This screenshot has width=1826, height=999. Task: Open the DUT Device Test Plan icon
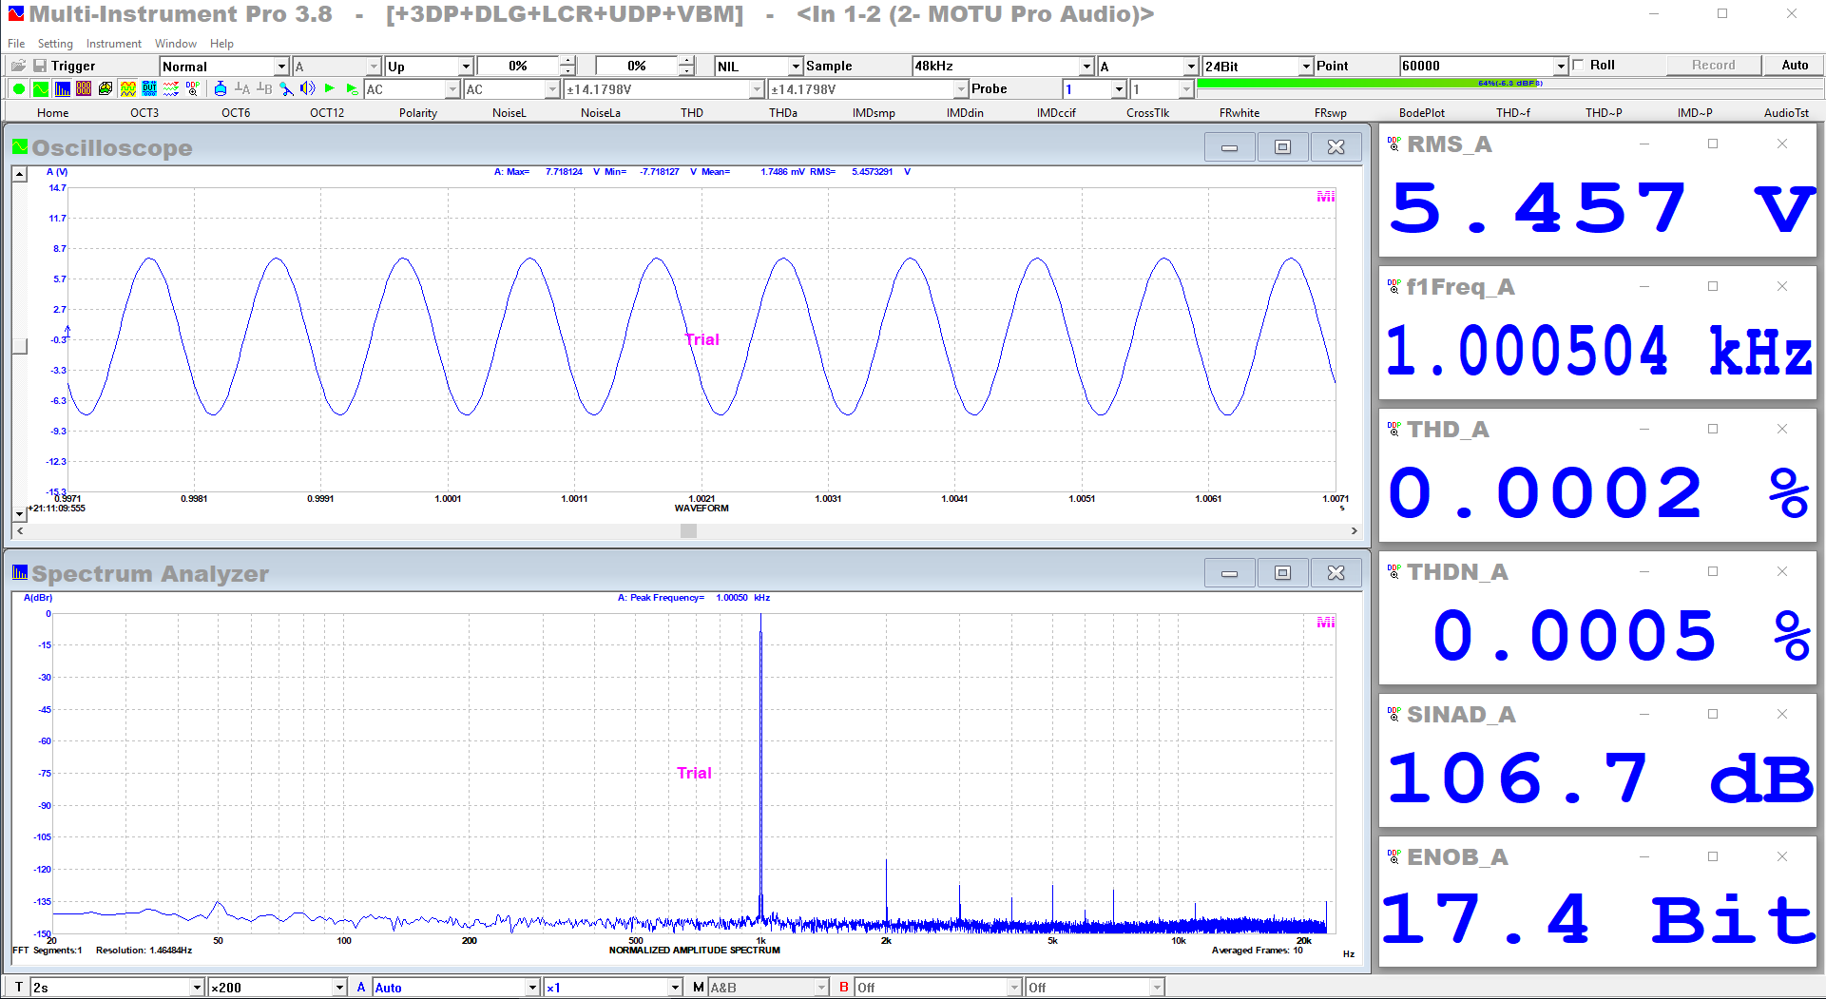[x=149, y=89]
